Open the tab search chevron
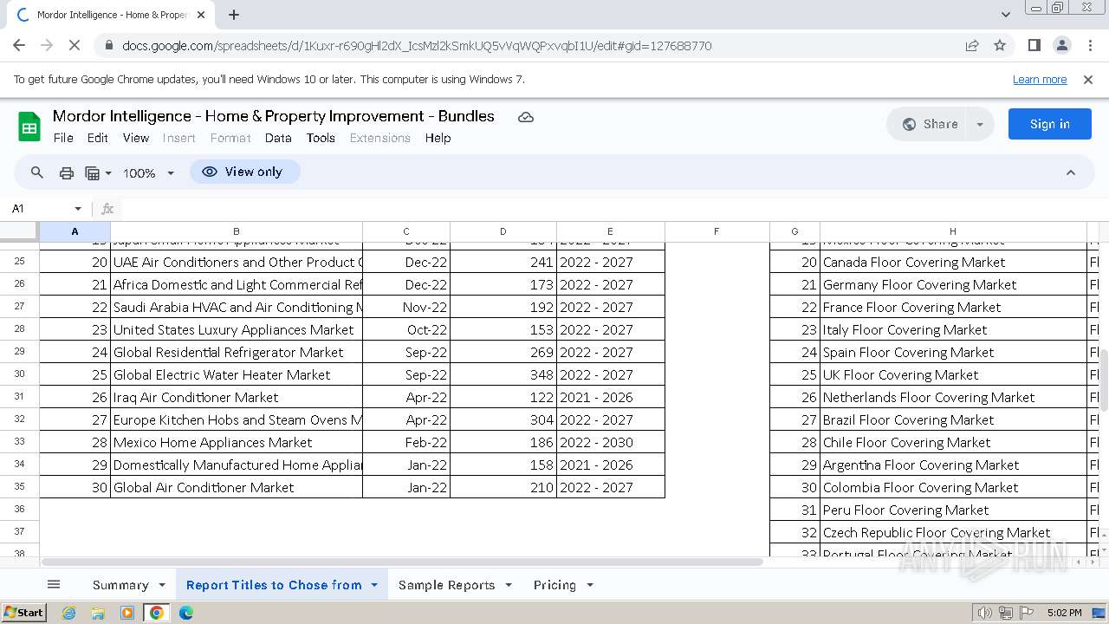Viewport: 1109px width, 624px height. [x=1005, y=15]
